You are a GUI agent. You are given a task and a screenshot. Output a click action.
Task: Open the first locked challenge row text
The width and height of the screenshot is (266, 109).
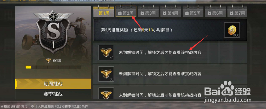pos(160,53)
